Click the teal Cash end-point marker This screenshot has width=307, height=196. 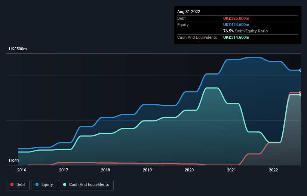[x=301, y=95]
